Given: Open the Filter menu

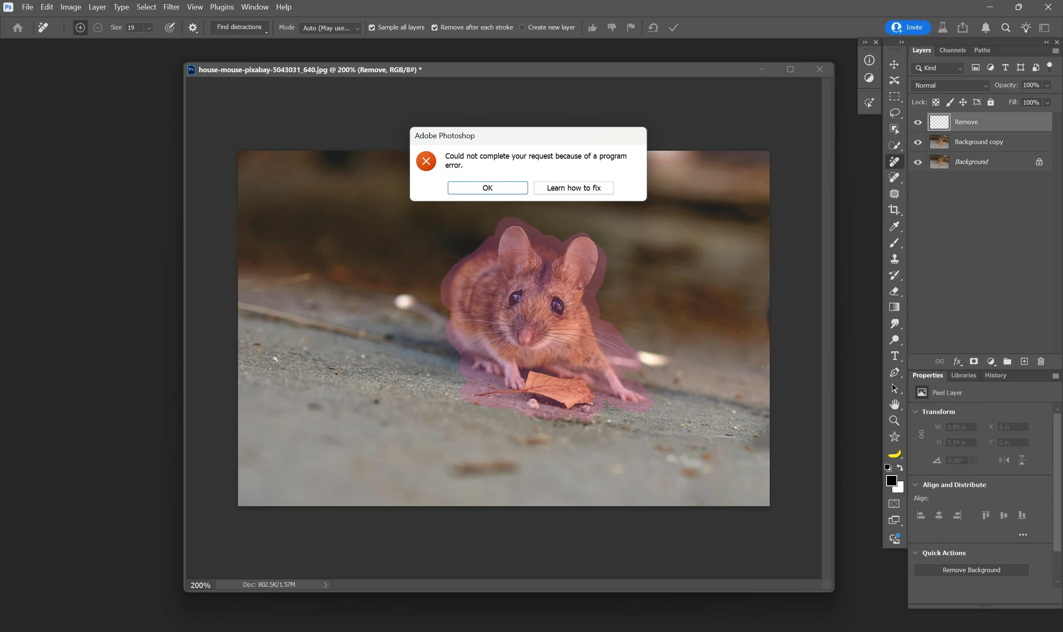Looking at the screenshot, I should point(171,7).
